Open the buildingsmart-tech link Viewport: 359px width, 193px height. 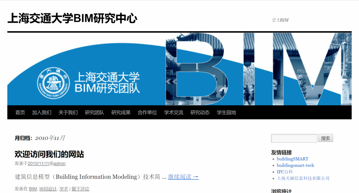click(x=296, y=165)
